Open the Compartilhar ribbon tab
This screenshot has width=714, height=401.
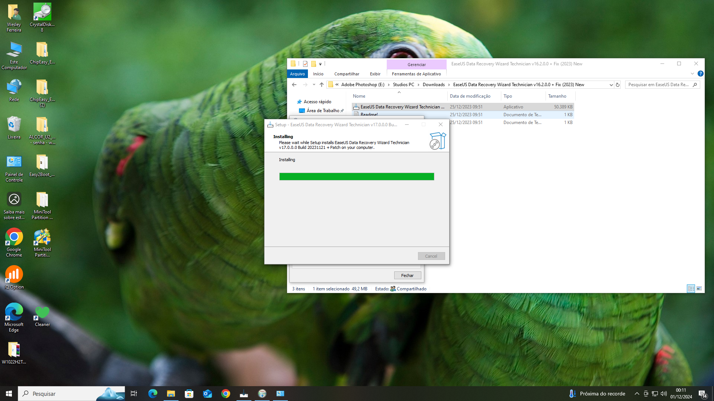[347, 74]
